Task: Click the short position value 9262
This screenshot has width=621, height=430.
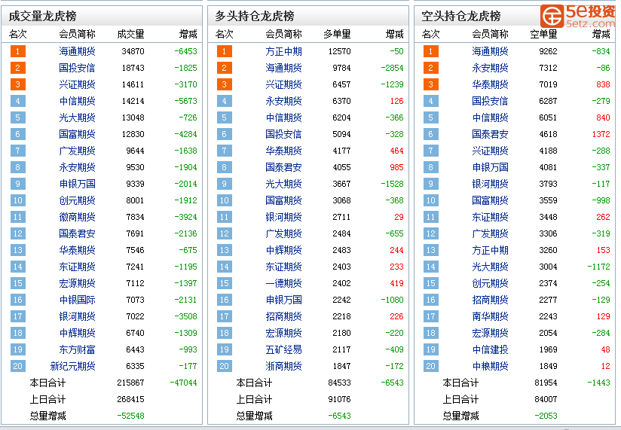Action: pos(548,51)
